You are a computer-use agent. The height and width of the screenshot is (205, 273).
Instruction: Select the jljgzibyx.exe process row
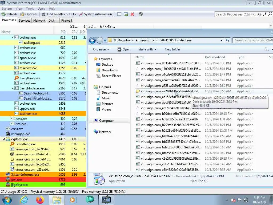(43, 185)
